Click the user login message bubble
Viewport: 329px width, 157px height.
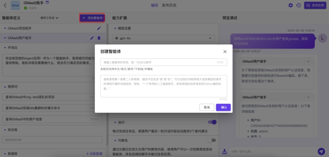tap(273, 41)
